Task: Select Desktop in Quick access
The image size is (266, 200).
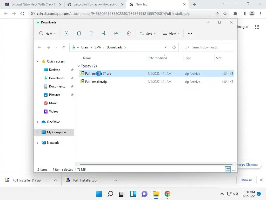Action: pos(55,70)
